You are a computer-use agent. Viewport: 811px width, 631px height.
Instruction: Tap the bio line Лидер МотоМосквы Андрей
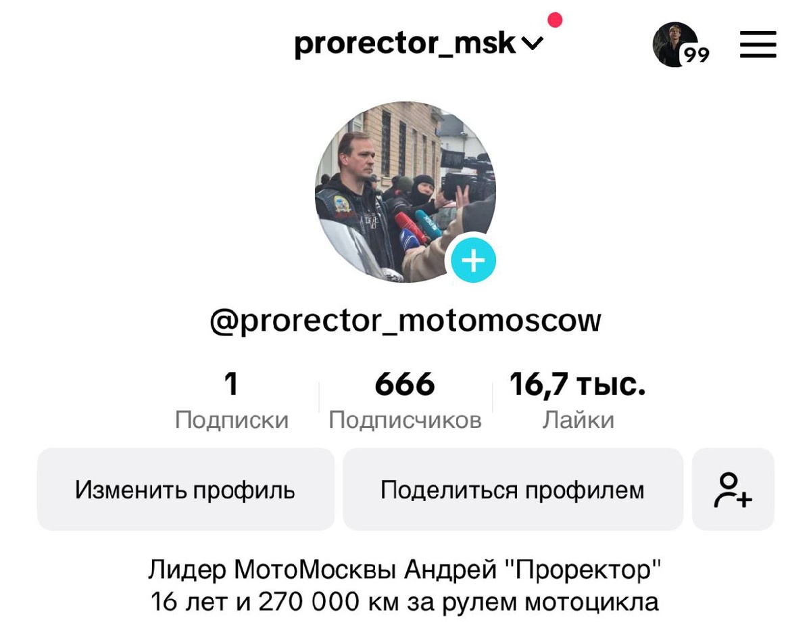click(405, 569)
